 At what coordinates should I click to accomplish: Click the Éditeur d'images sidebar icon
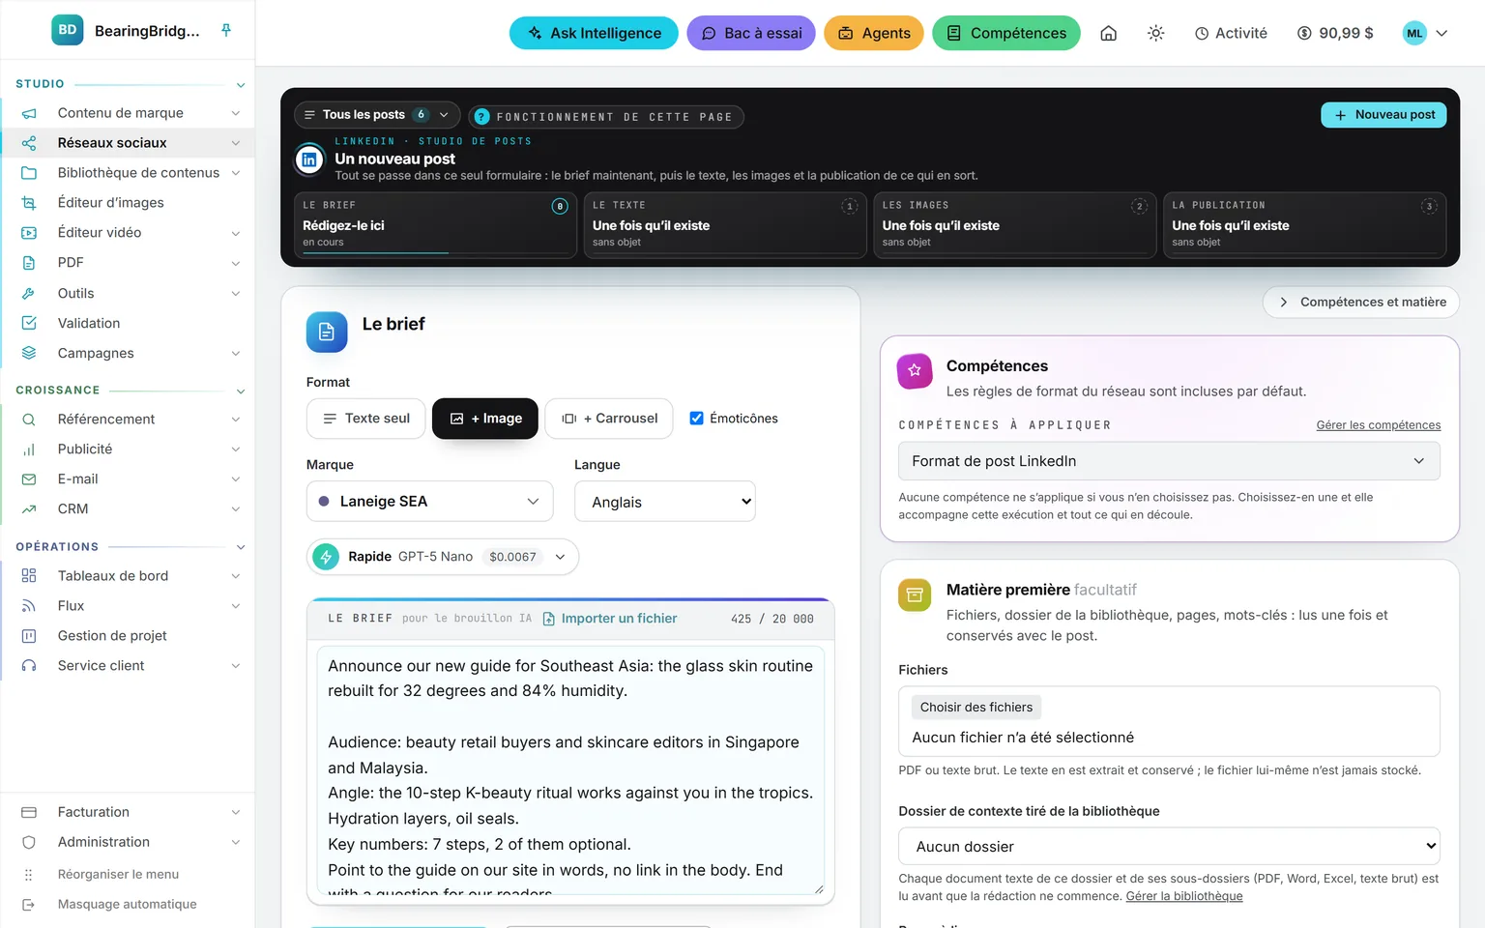29,203
